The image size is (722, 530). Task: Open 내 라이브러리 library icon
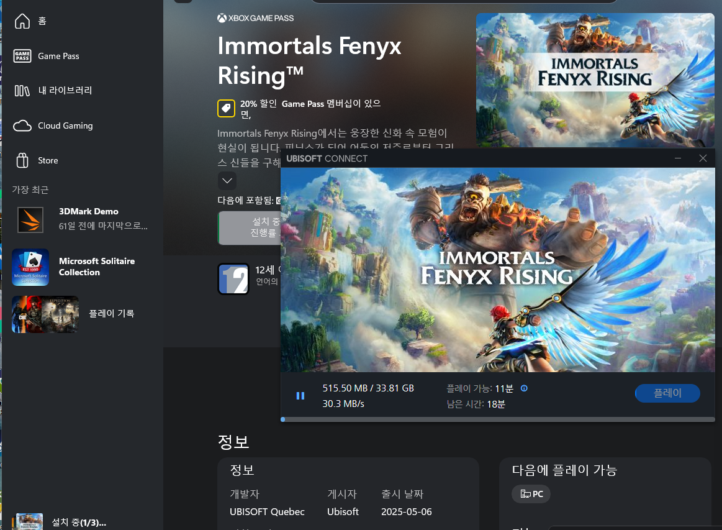click(x=22, y=91)
